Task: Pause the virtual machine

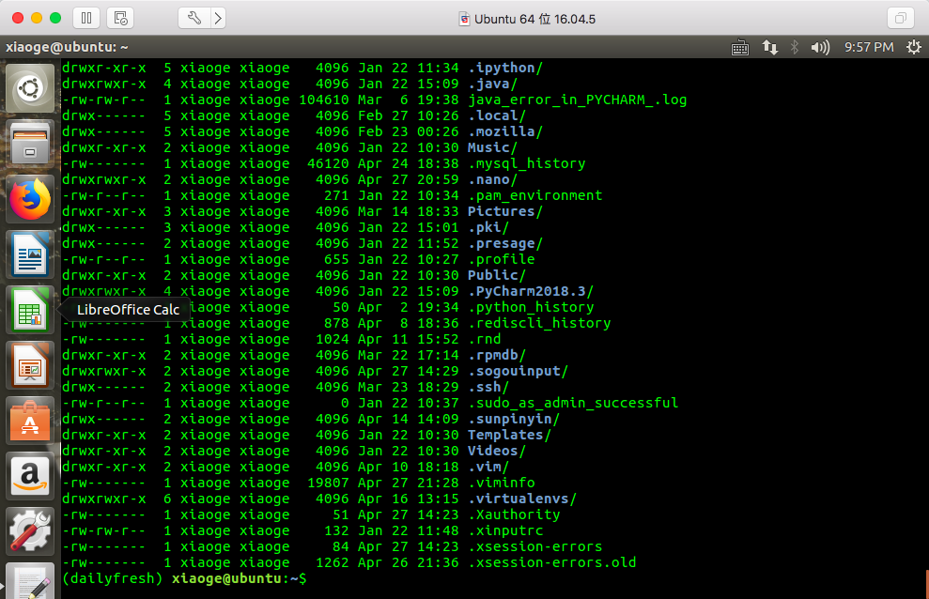Action: point(86,19)
